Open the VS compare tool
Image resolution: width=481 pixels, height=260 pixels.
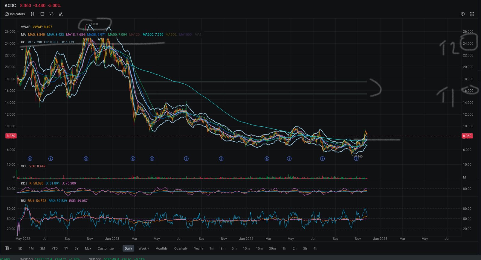(x=51, y=14)
